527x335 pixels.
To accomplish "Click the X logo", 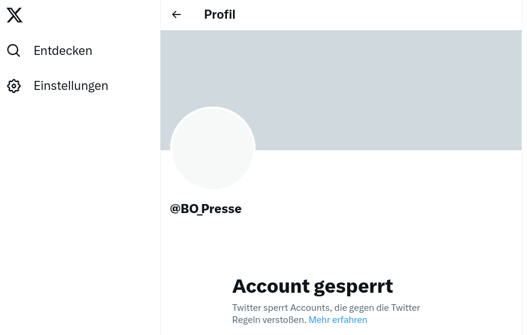I will click(x=14, y=15).
